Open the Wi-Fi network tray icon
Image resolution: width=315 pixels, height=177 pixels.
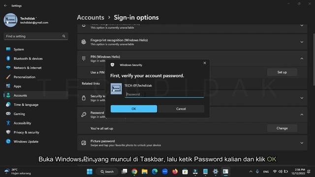pyautogui.click(x=275, y=172)
